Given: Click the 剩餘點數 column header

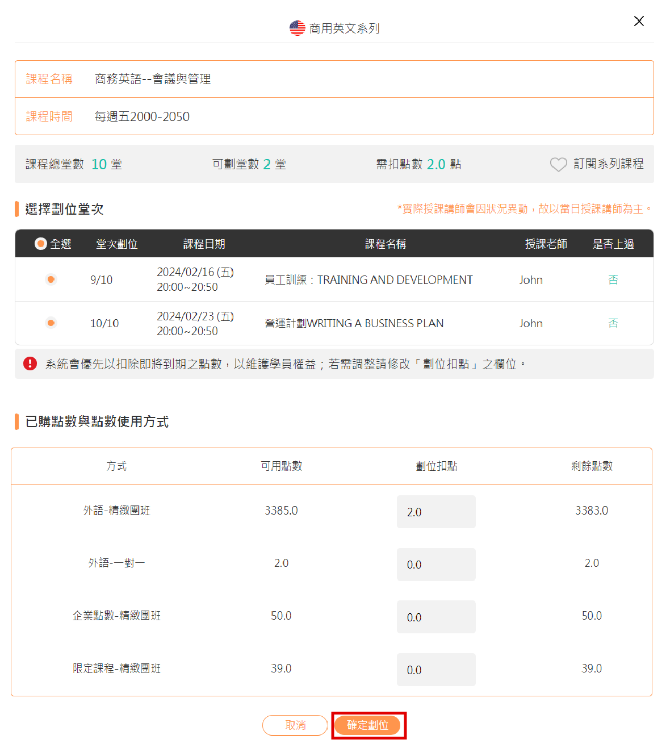Looking at the screenshot, I should coord(592,466).
